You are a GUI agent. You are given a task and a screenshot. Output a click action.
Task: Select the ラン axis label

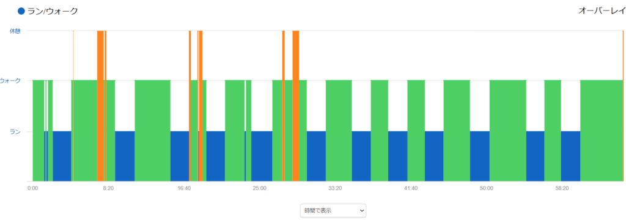[15, 131]
